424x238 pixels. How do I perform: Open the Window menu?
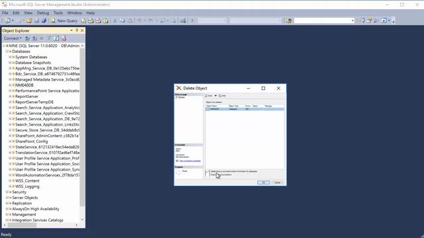click(75, 13)
